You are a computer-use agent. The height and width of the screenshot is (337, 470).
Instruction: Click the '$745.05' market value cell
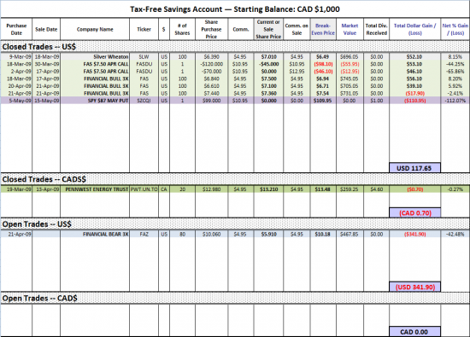pos(350,78)
